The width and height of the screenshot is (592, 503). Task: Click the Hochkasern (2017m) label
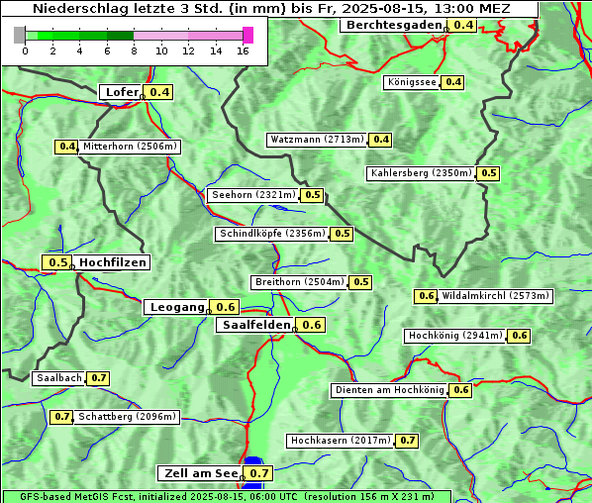(341, 441)
